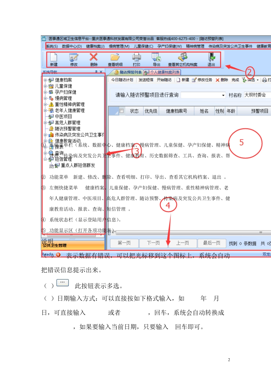Select 中医项目 tree node
Screen dimensions: 271x384
coord(63,116)
